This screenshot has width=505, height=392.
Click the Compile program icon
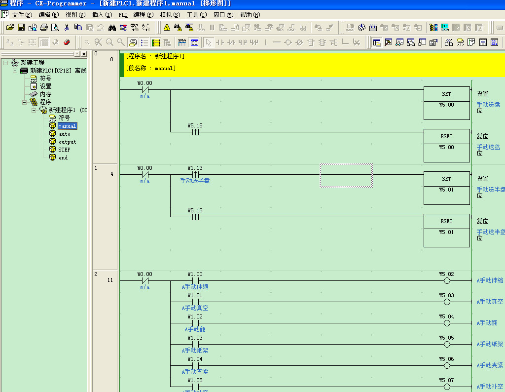362,28
